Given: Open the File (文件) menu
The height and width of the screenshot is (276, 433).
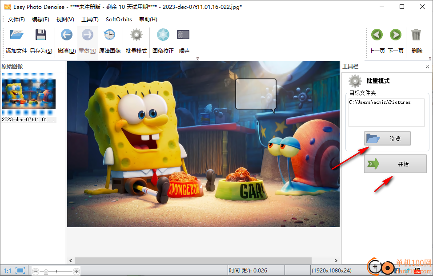Looking at the screenshot, I should click(16, 19).
